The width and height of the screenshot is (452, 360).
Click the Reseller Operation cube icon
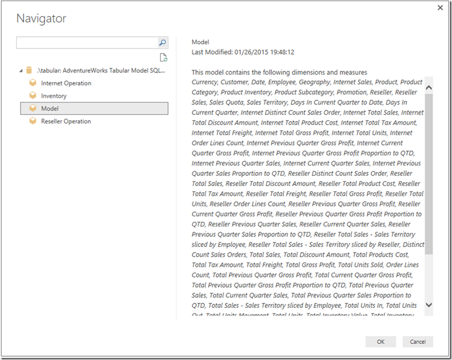coord(33,121)
